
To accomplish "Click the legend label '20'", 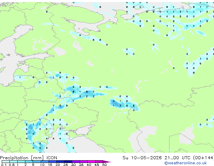I will coord(58,165).
